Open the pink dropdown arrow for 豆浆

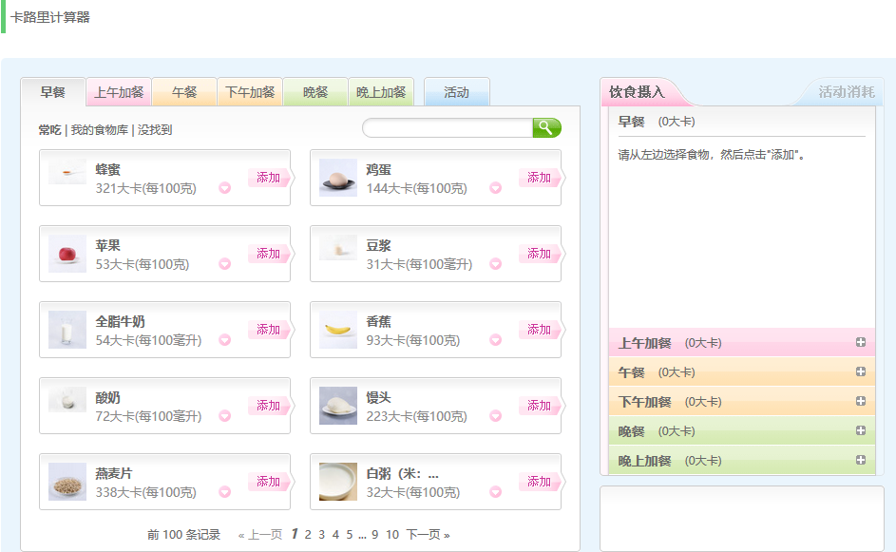(495, 264)
